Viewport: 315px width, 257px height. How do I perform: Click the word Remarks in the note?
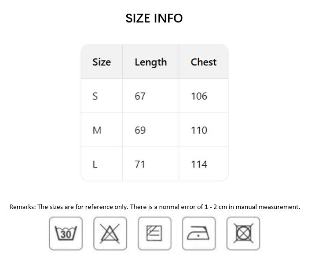tap(22, 207)
